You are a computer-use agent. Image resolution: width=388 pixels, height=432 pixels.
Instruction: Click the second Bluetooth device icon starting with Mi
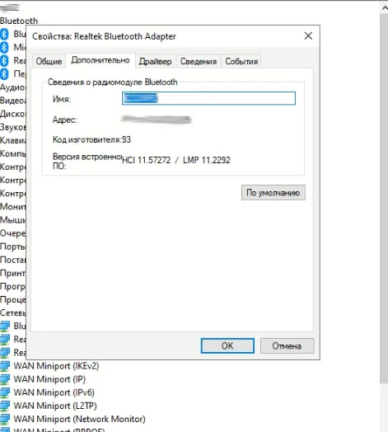click(x=4, y=47)
